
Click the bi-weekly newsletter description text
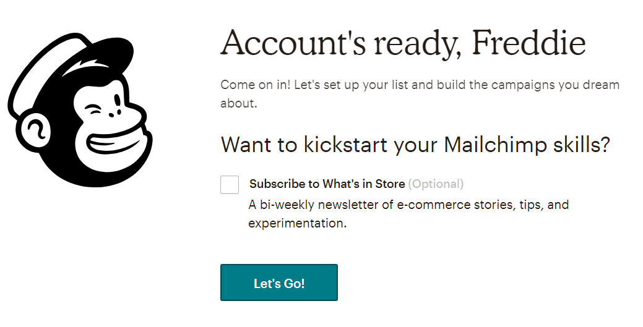pos(408,213)
